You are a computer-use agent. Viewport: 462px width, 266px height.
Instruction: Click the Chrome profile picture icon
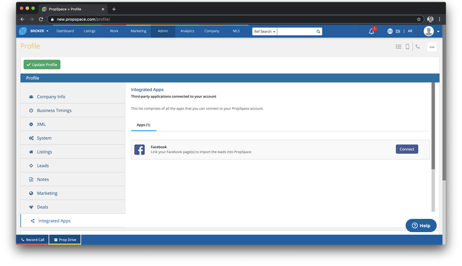430,19
